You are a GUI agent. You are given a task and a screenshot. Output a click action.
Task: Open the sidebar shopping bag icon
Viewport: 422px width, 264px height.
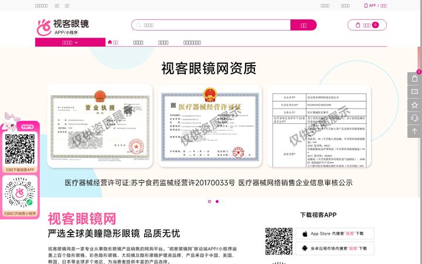(x=414, y=79)
